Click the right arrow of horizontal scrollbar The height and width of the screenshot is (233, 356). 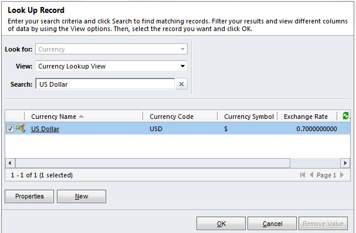[345, 163]
